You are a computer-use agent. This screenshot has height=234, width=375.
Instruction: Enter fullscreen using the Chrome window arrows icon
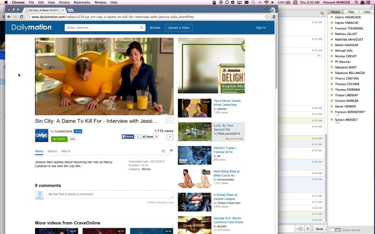coord(266,9)
